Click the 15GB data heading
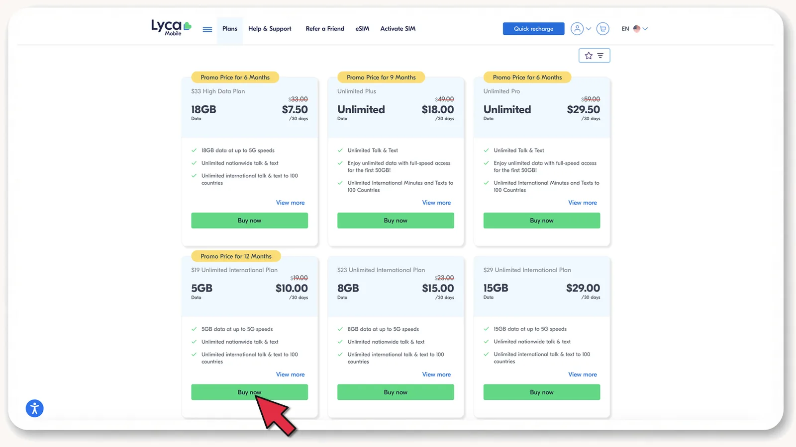Screen dimensions: 796x447 pyautogui.click(x=496, y=288)
